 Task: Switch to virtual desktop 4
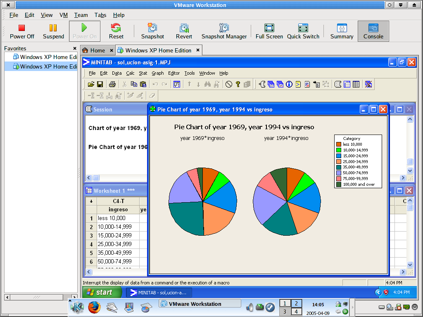(296, 312)
